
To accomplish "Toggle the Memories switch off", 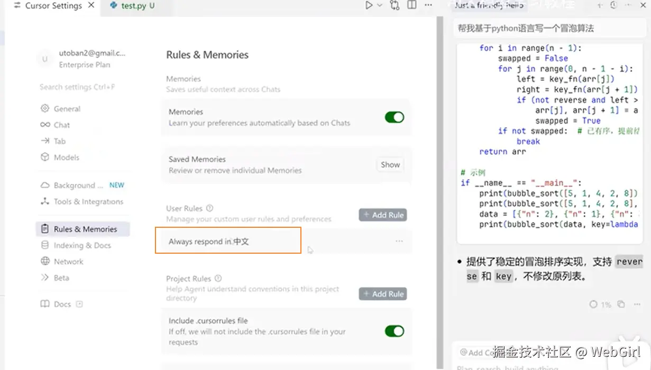I will pyautogui.click(x=394, y=117).
